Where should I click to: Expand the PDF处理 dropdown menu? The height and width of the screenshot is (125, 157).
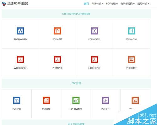(112, 4)
